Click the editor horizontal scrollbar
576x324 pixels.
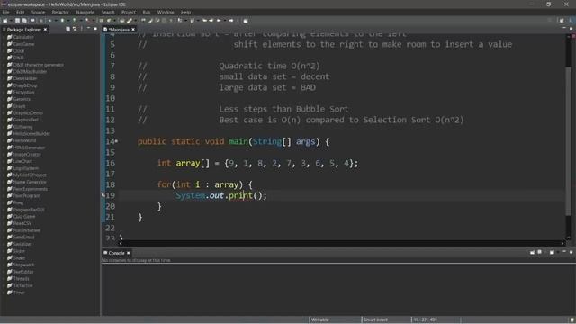(x=342, y=243)
